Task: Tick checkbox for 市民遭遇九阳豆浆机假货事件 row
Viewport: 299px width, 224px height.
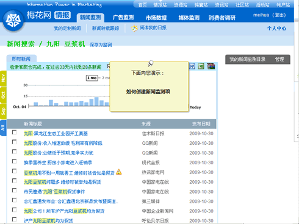Action: tap(14, 191)
